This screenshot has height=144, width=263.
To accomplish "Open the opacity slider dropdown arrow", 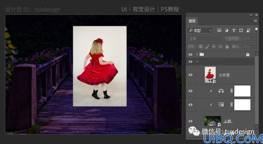I will [x=255, y=39].
